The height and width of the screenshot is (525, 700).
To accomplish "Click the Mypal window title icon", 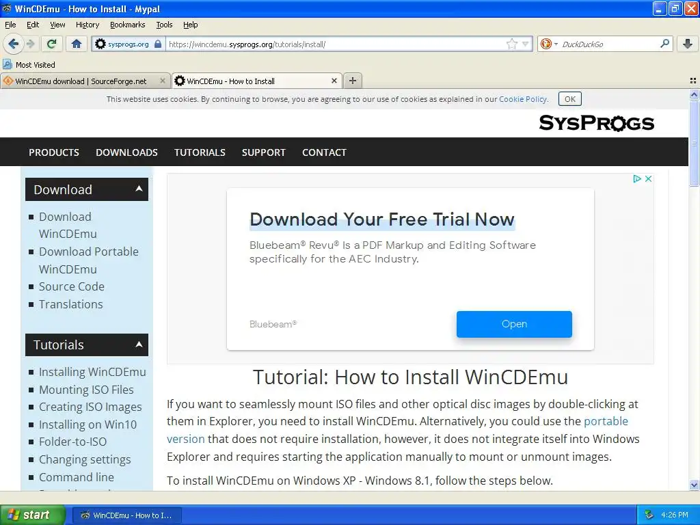I will (x=6, y=8).
